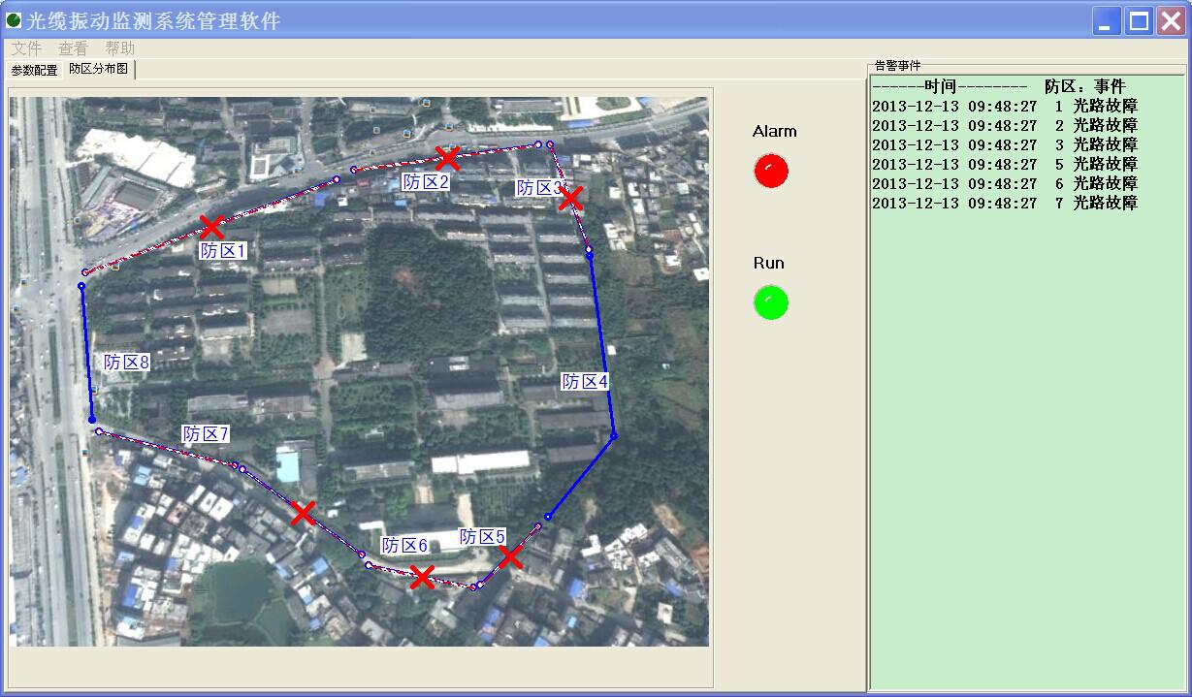
Task: Click the application icon in title bar
Action: click(x=14, y=20)
